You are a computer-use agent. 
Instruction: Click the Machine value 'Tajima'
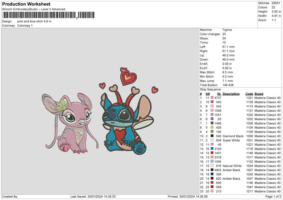[x=227, y=30]
